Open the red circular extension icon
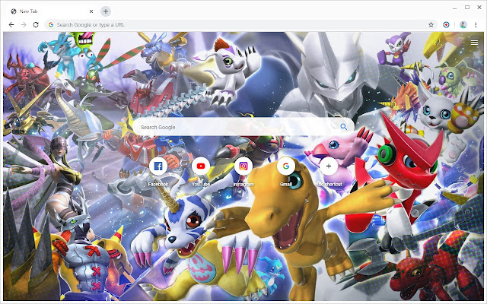 (447, 25)
